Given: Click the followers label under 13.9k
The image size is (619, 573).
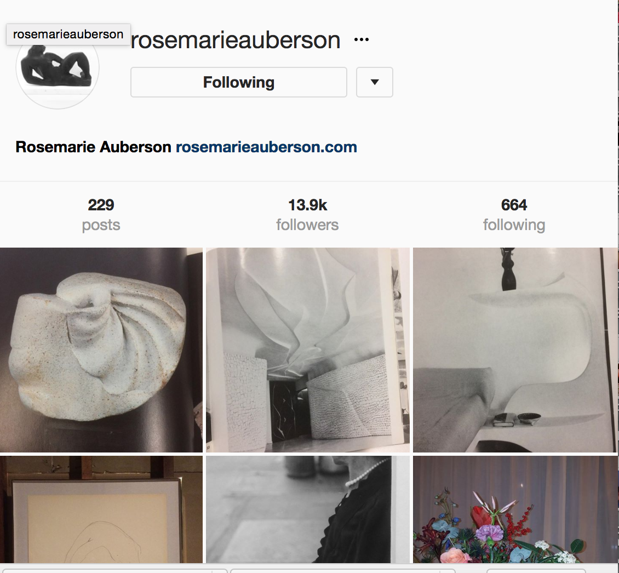Looking at the screenshot, I should (x=307, y=225).
